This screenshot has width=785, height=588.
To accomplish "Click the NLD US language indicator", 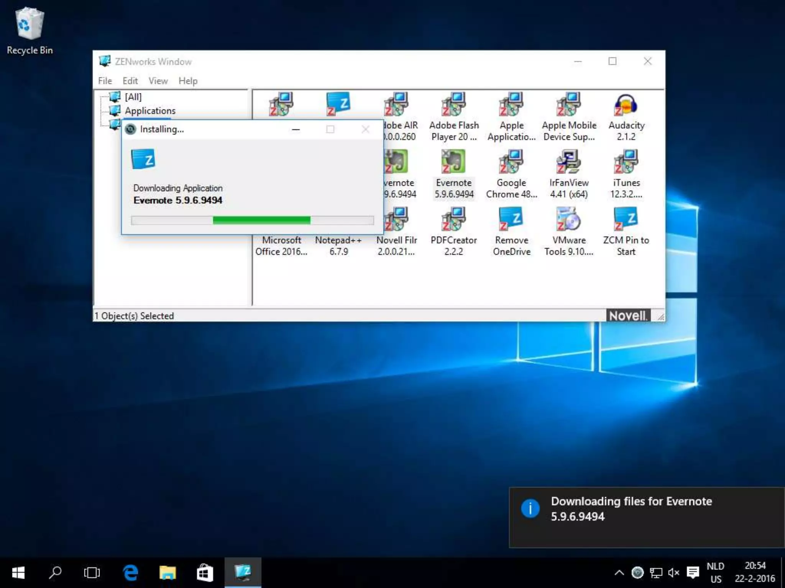I will click(715, 573).
